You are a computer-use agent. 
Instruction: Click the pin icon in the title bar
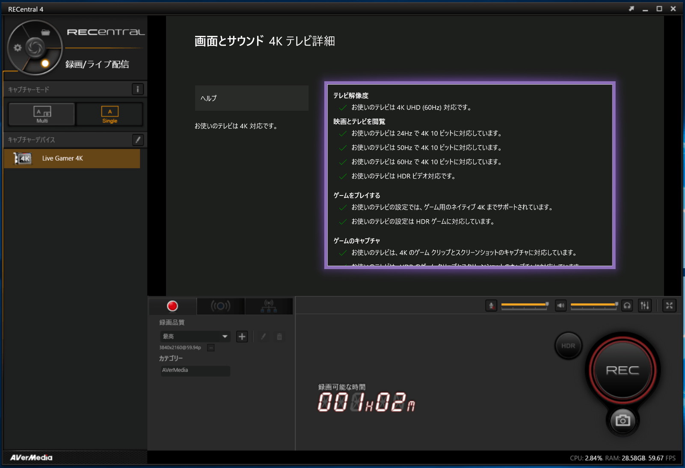(631, 9)
